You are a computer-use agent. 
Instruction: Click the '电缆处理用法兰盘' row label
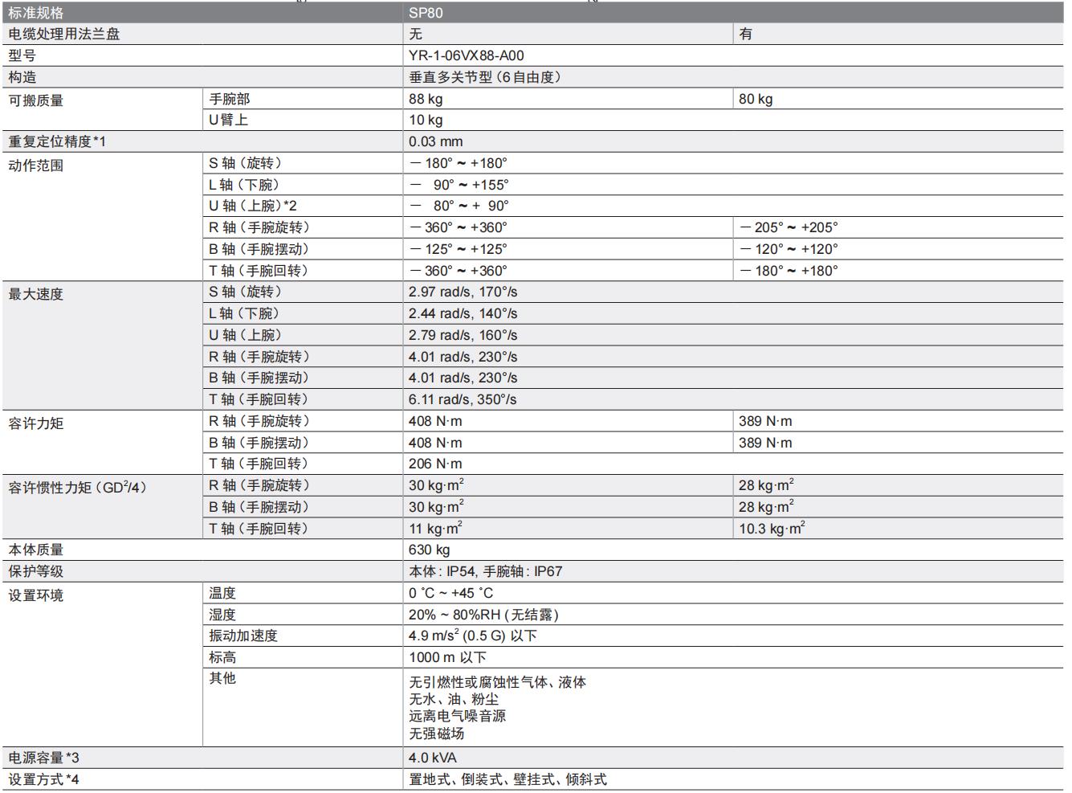coord(64,34)
